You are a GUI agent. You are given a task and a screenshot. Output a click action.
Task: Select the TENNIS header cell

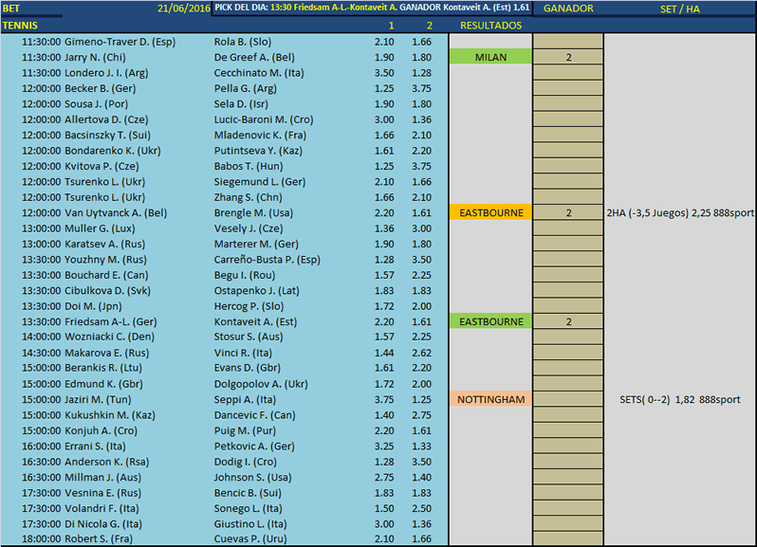tap(20, 25)
